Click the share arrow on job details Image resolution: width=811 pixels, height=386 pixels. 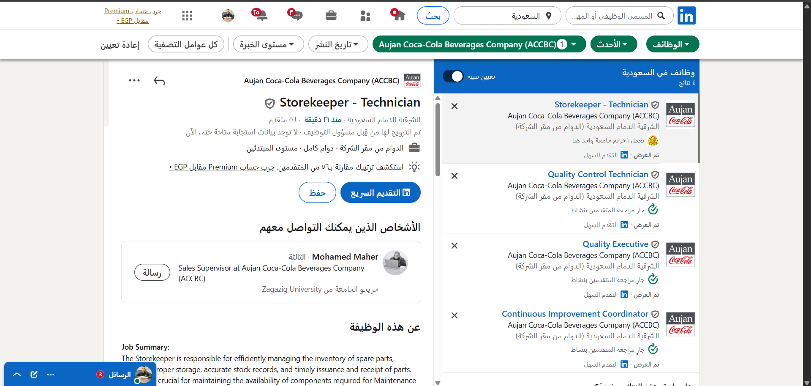159,81
